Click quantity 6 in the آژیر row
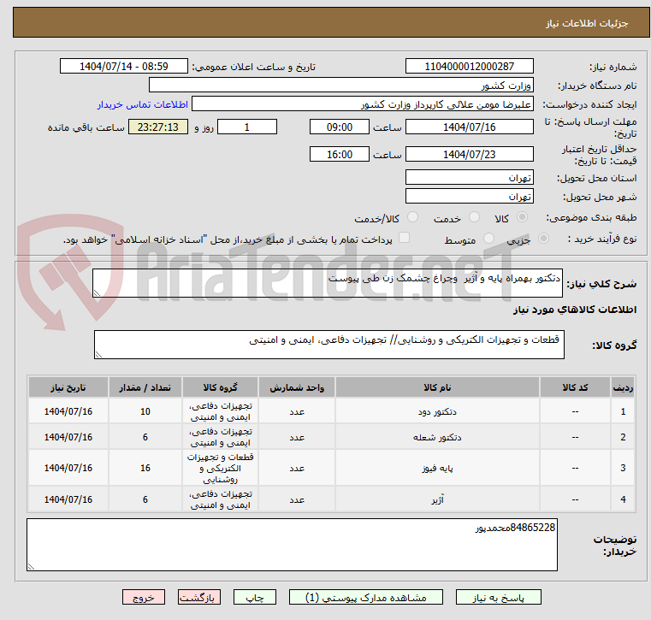Screen dimensions: 651x620 [x=145, y=499]
